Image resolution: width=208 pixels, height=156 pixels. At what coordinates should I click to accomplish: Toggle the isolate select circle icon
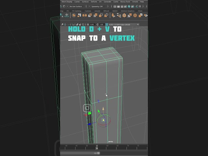pyautogui.click(x=65, y=25)
